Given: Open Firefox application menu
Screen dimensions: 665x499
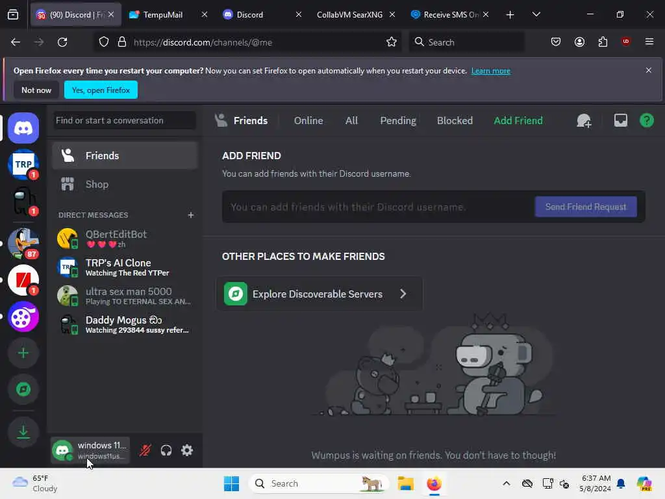Looking at the screenshot, I should [x=649, y=42].
